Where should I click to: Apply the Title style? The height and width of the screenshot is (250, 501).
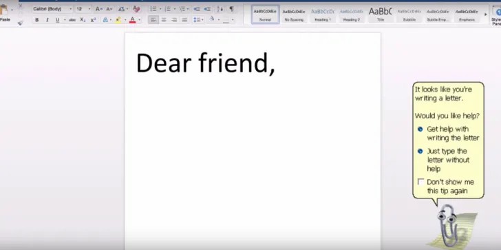coord(380,14)
